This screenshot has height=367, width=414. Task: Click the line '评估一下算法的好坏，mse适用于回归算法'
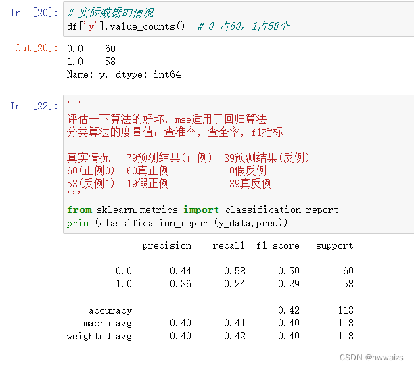pyautogui.click(x=166, y=119)
